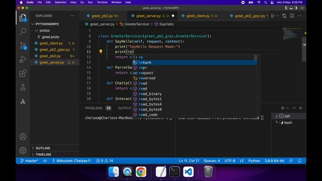Click the lightbulb code action icon
This screenshot has width=322, height=181.
(101, 51)
